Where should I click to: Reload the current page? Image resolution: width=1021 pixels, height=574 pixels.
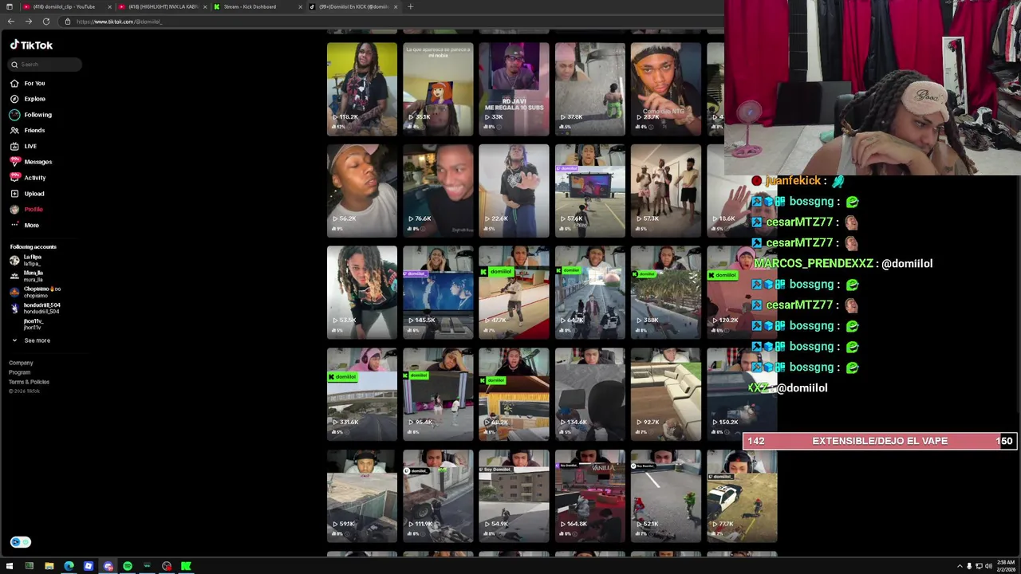click(45, 22)
